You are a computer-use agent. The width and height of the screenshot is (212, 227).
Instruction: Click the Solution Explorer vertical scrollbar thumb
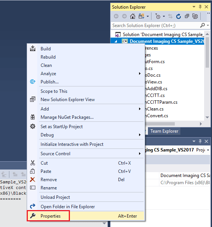point(207,52)
